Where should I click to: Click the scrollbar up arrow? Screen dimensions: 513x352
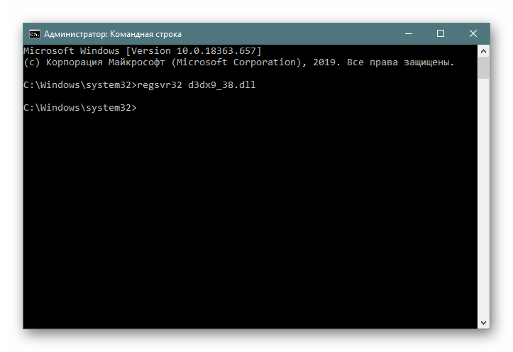484,51
